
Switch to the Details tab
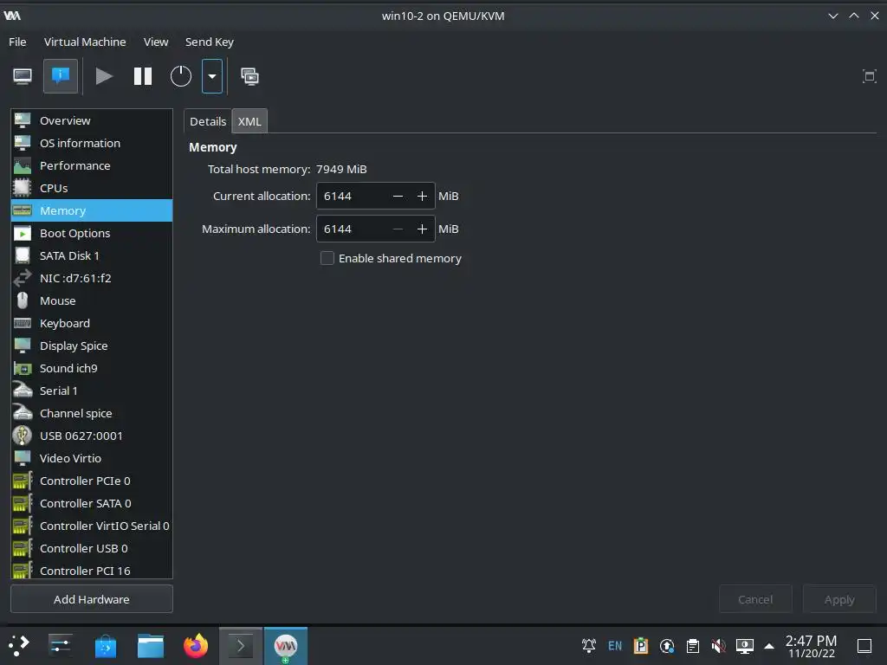[208, 121]
